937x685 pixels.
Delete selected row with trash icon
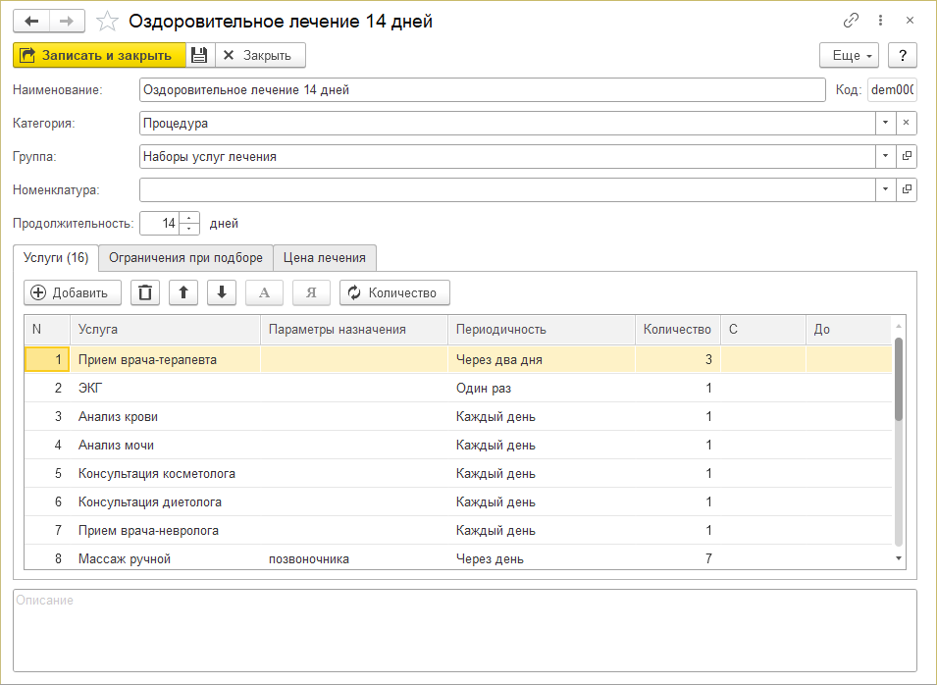[145, 292]
